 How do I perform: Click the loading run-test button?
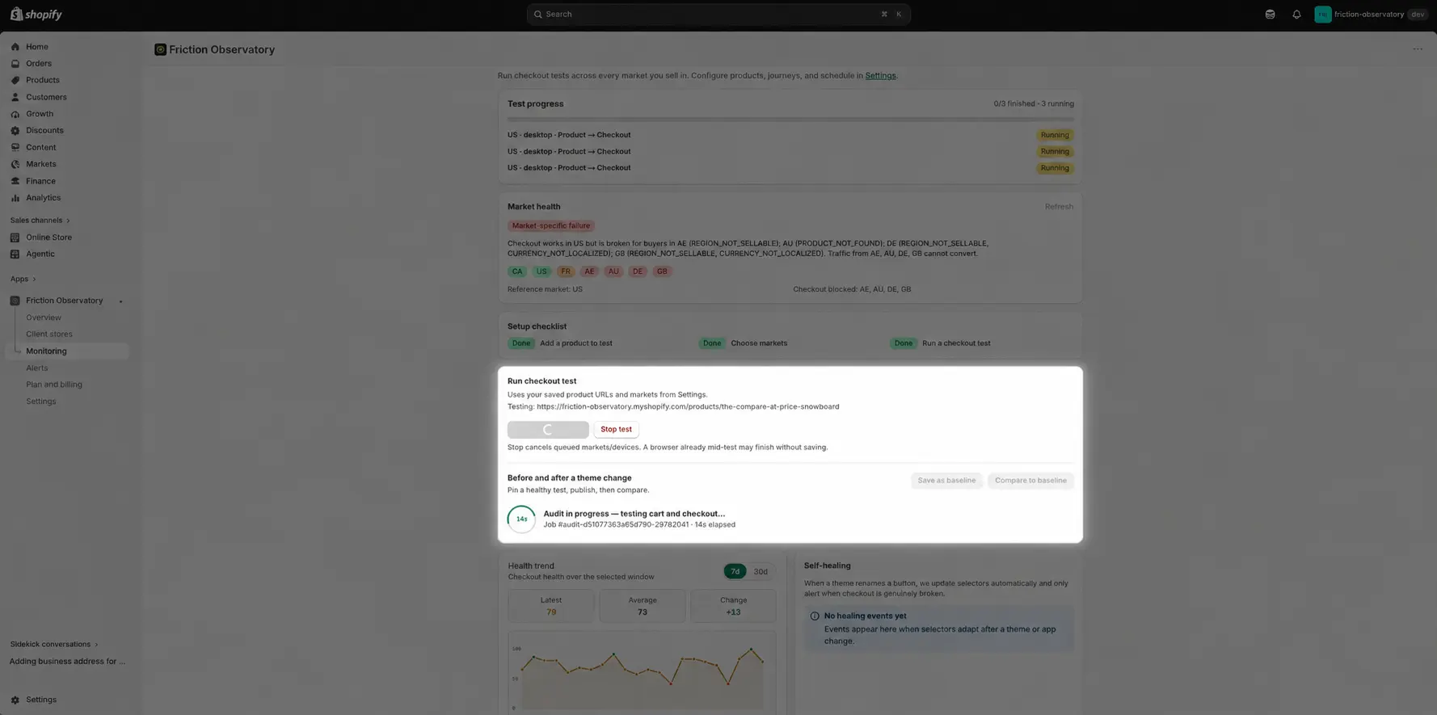pyautogui.click(x=548, y=430)
